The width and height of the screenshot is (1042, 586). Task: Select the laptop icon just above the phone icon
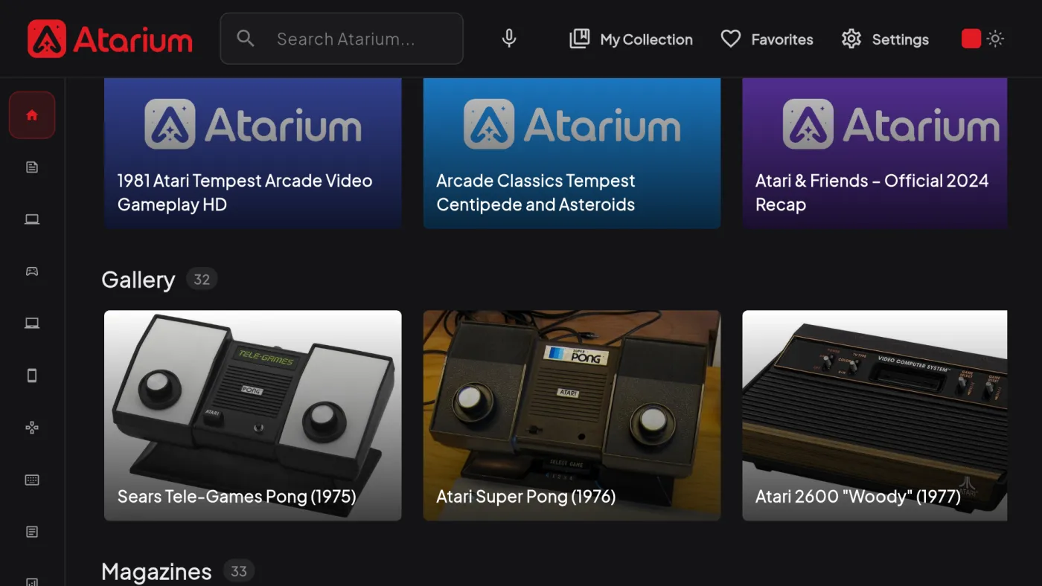(x=32, y=323)
